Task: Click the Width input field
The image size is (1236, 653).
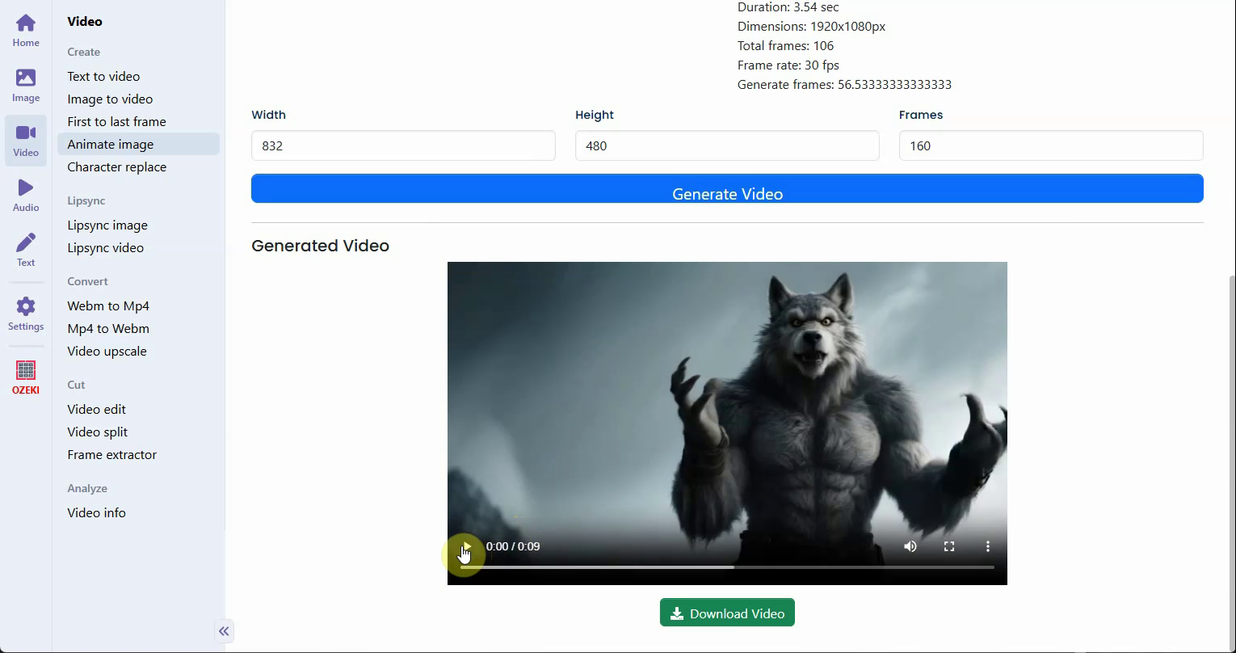Action: tap(403, 145)
